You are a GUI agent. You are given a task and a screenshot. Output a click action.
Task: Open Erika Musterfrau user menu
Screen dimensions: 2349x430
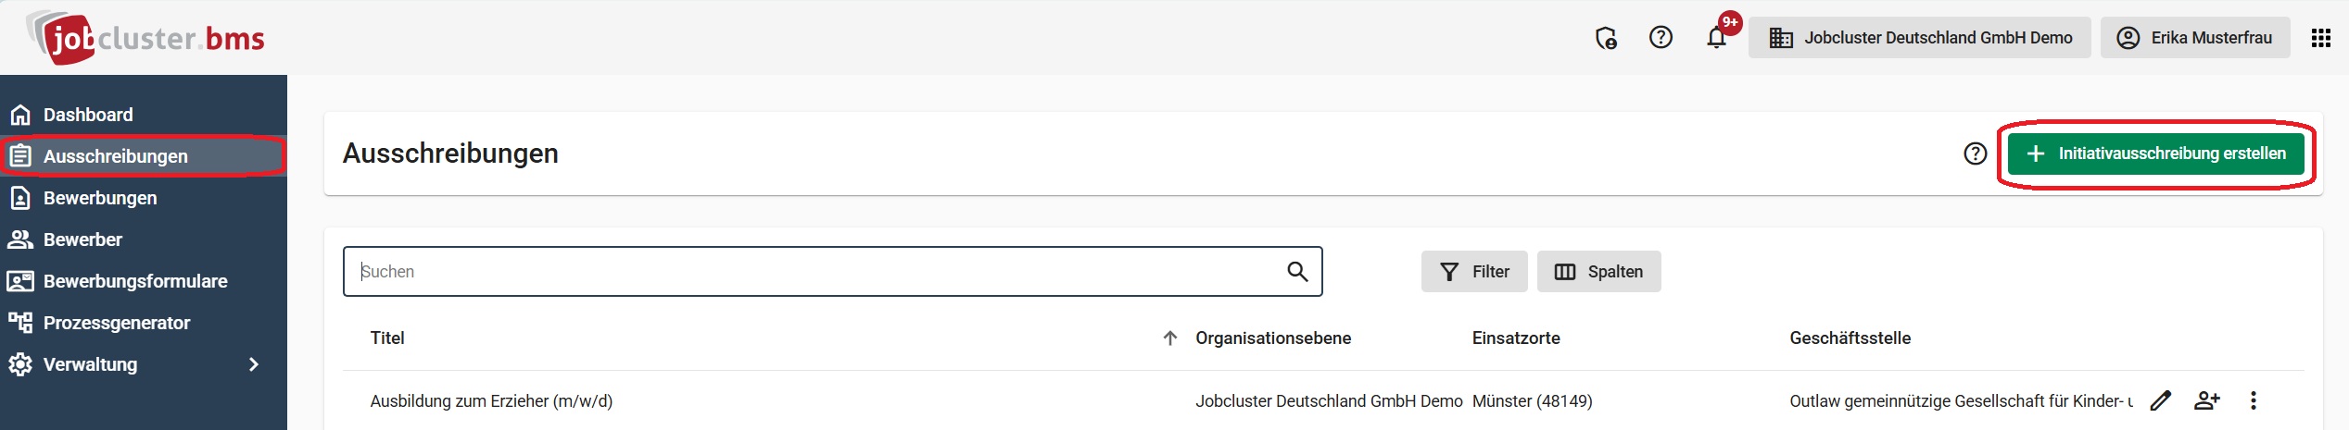(2195, 38)
